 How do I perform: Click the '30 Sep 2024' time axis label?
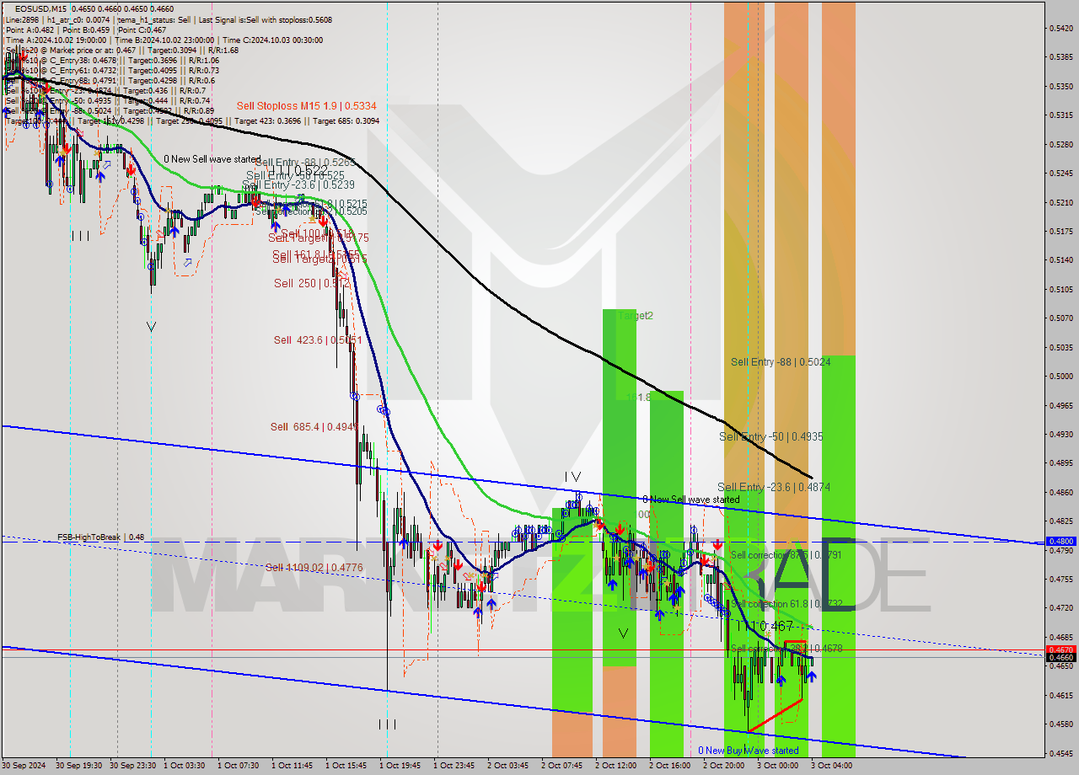pyautogui.click(x=24, y=766)
